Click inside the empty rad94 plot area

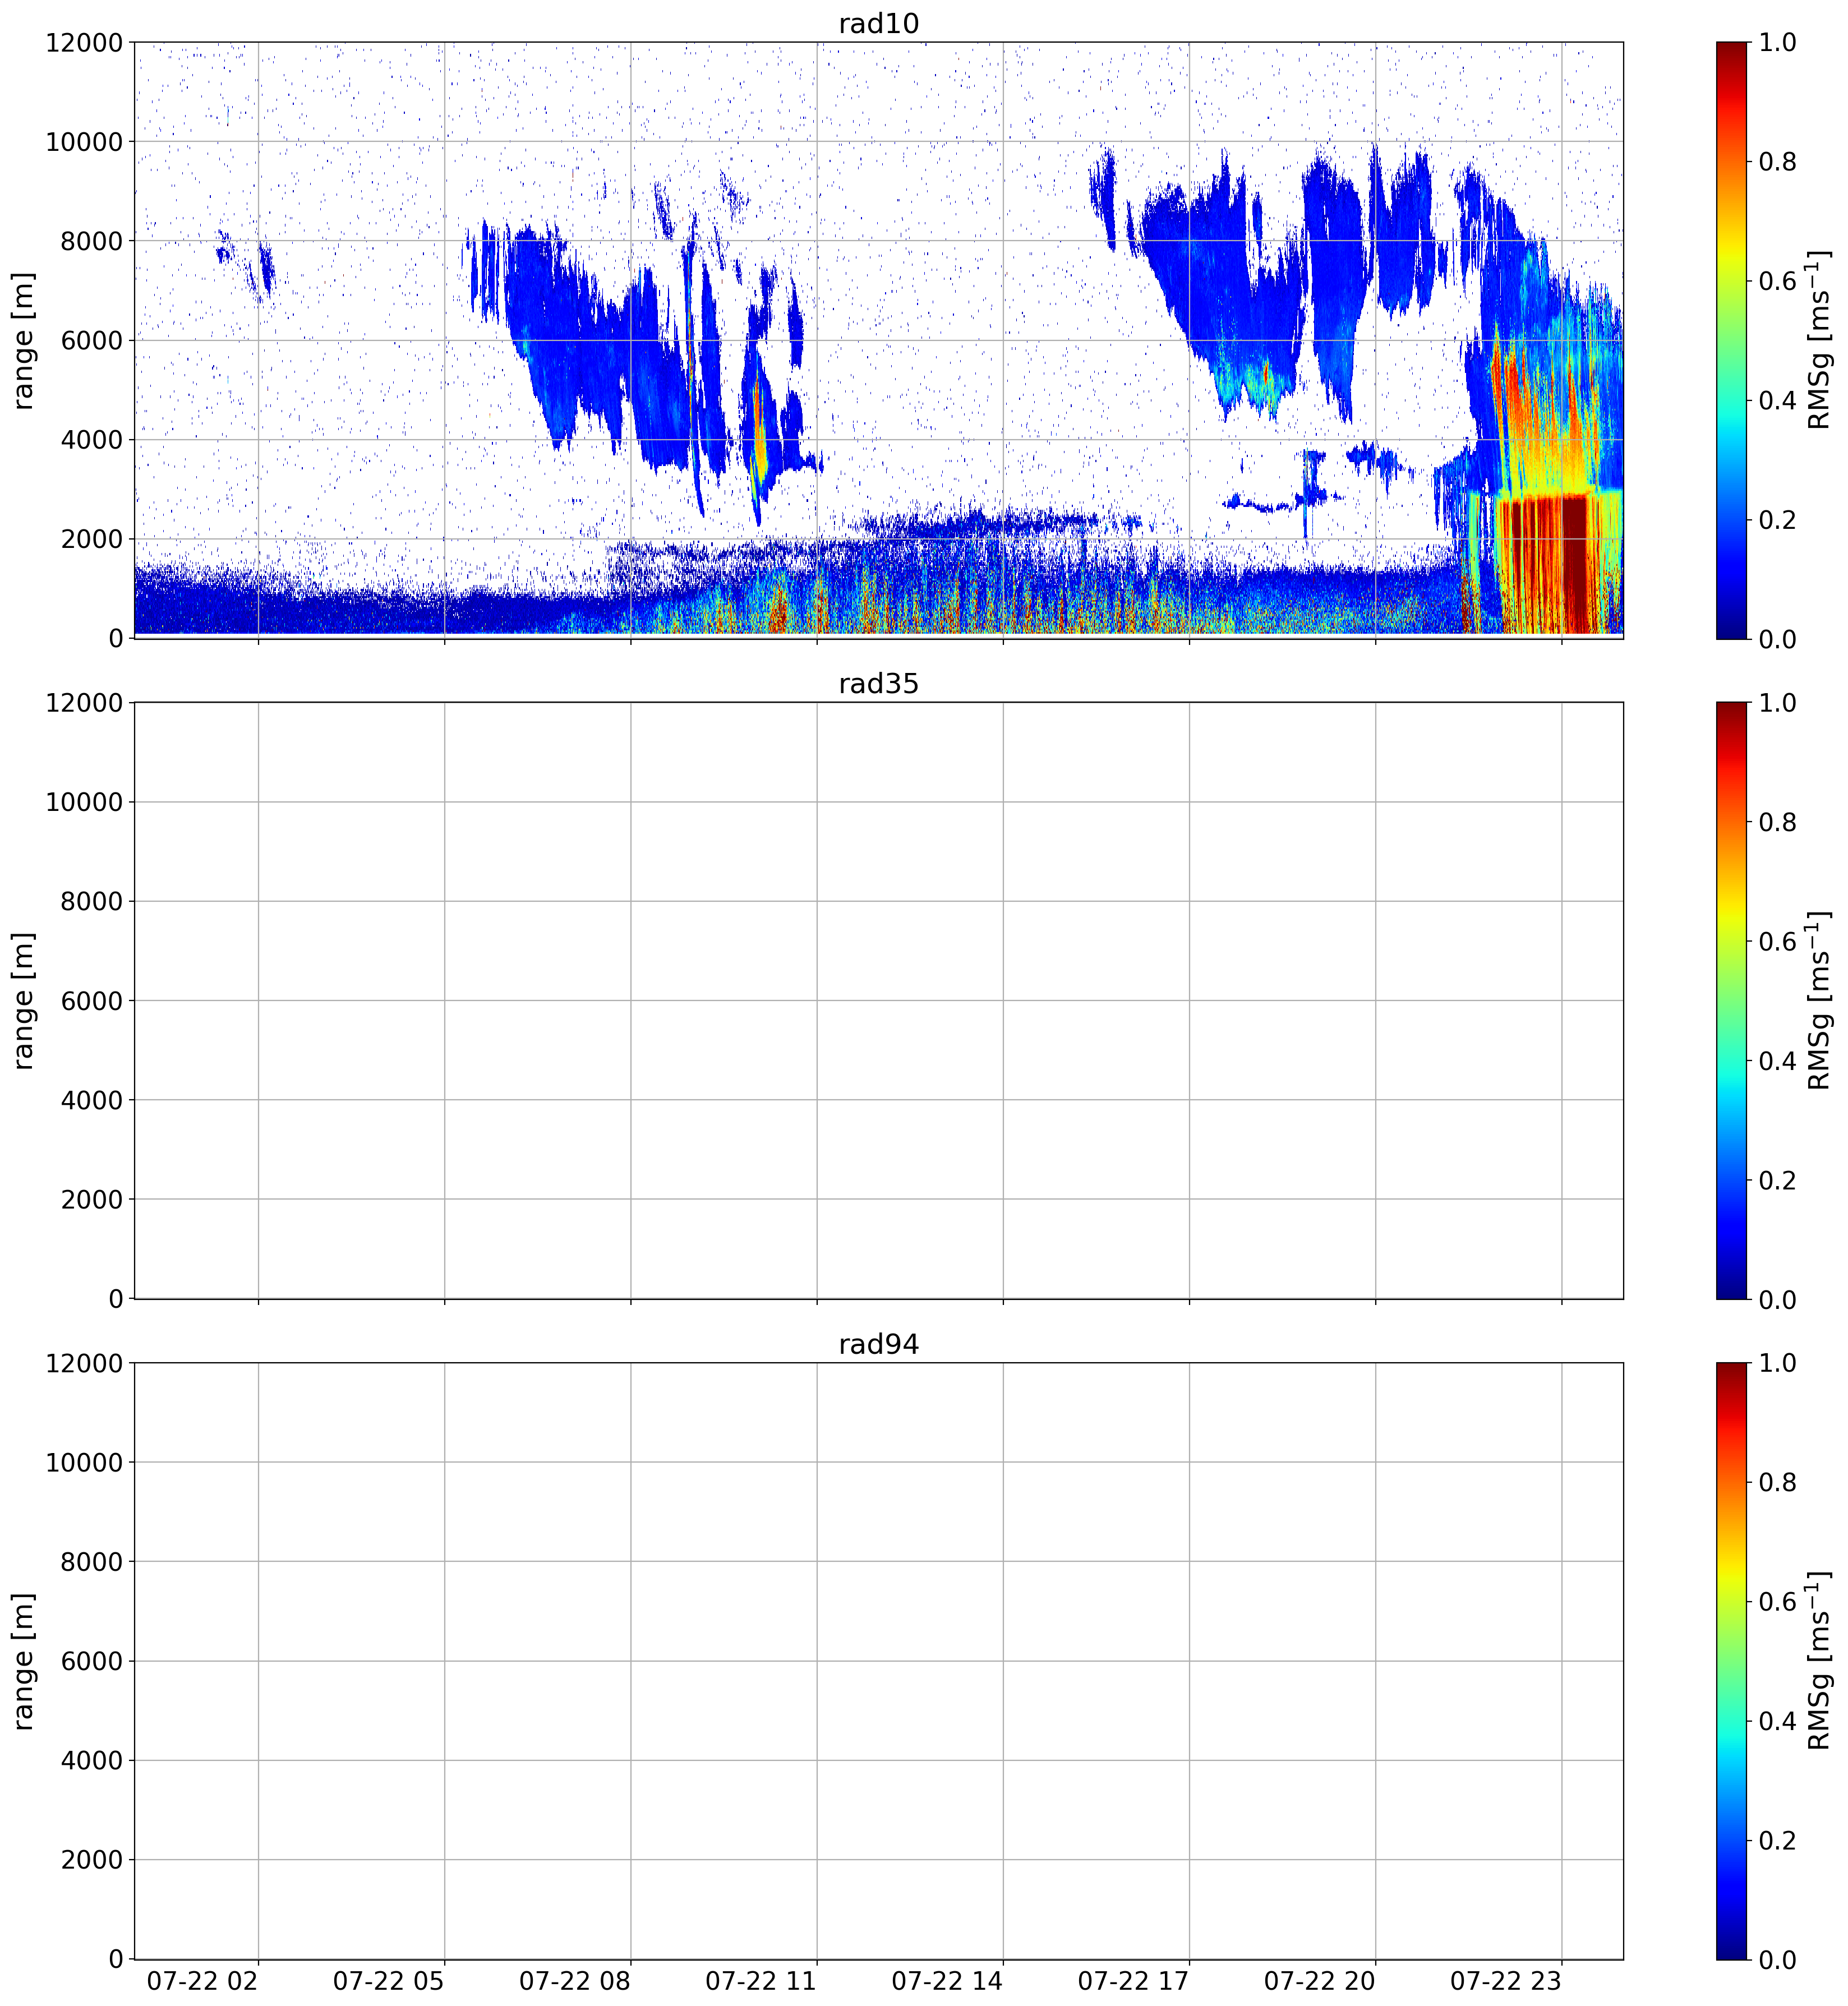click(878, 1660)
